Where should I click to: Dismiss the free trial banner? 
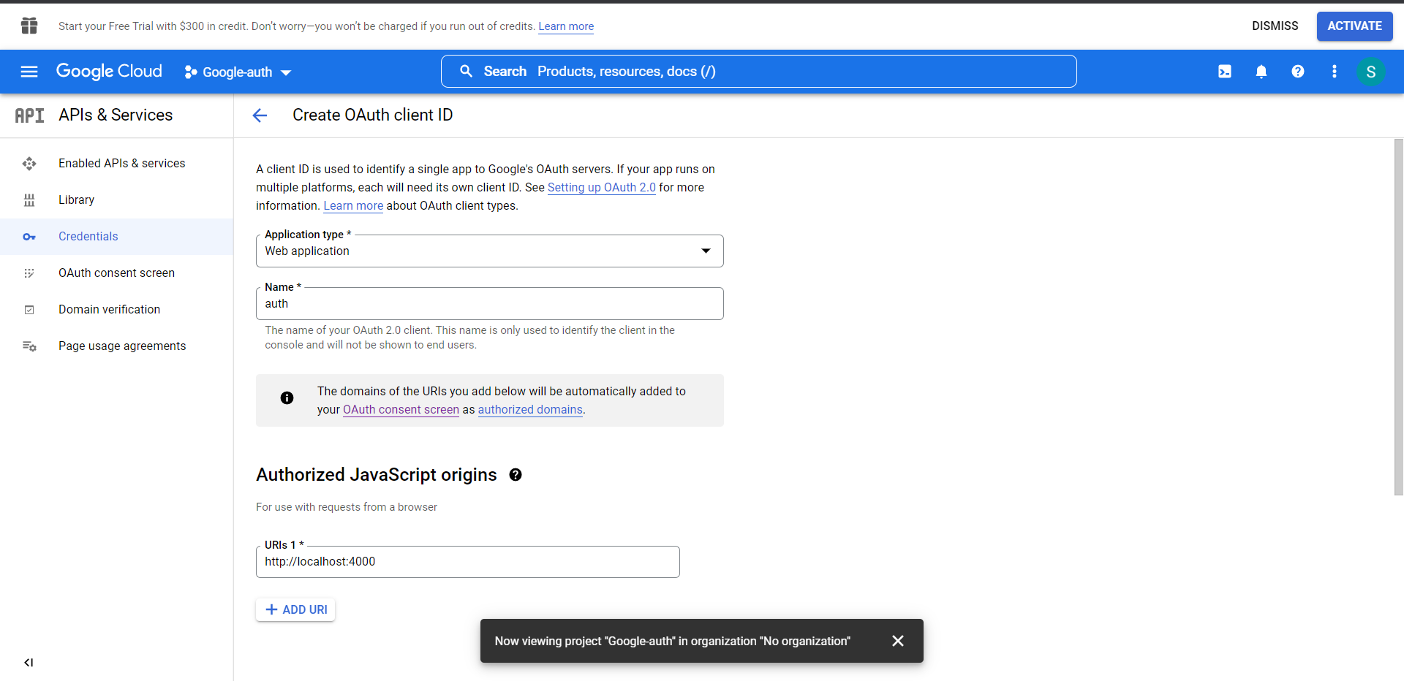pyautogui.click(x=1275, y=26)
